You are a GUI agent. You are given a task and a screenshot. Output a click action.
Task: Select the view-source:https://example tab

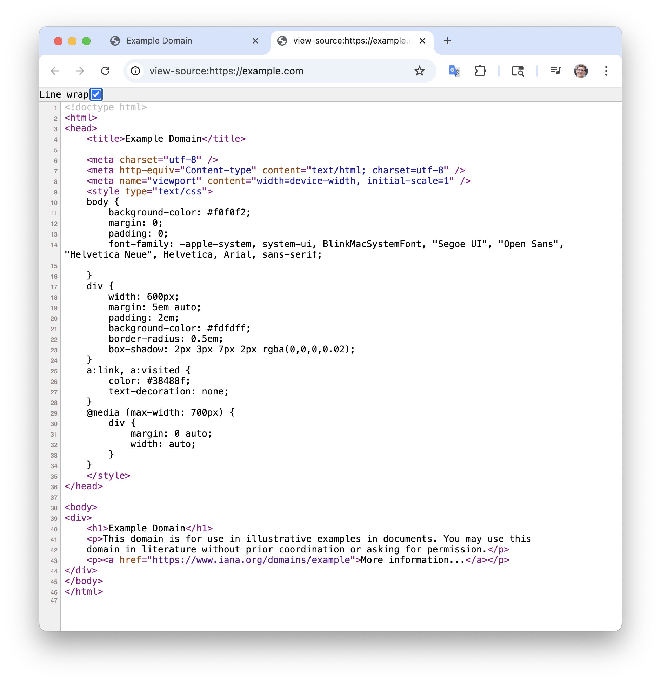pyautogui.click(x=349, y=41)
